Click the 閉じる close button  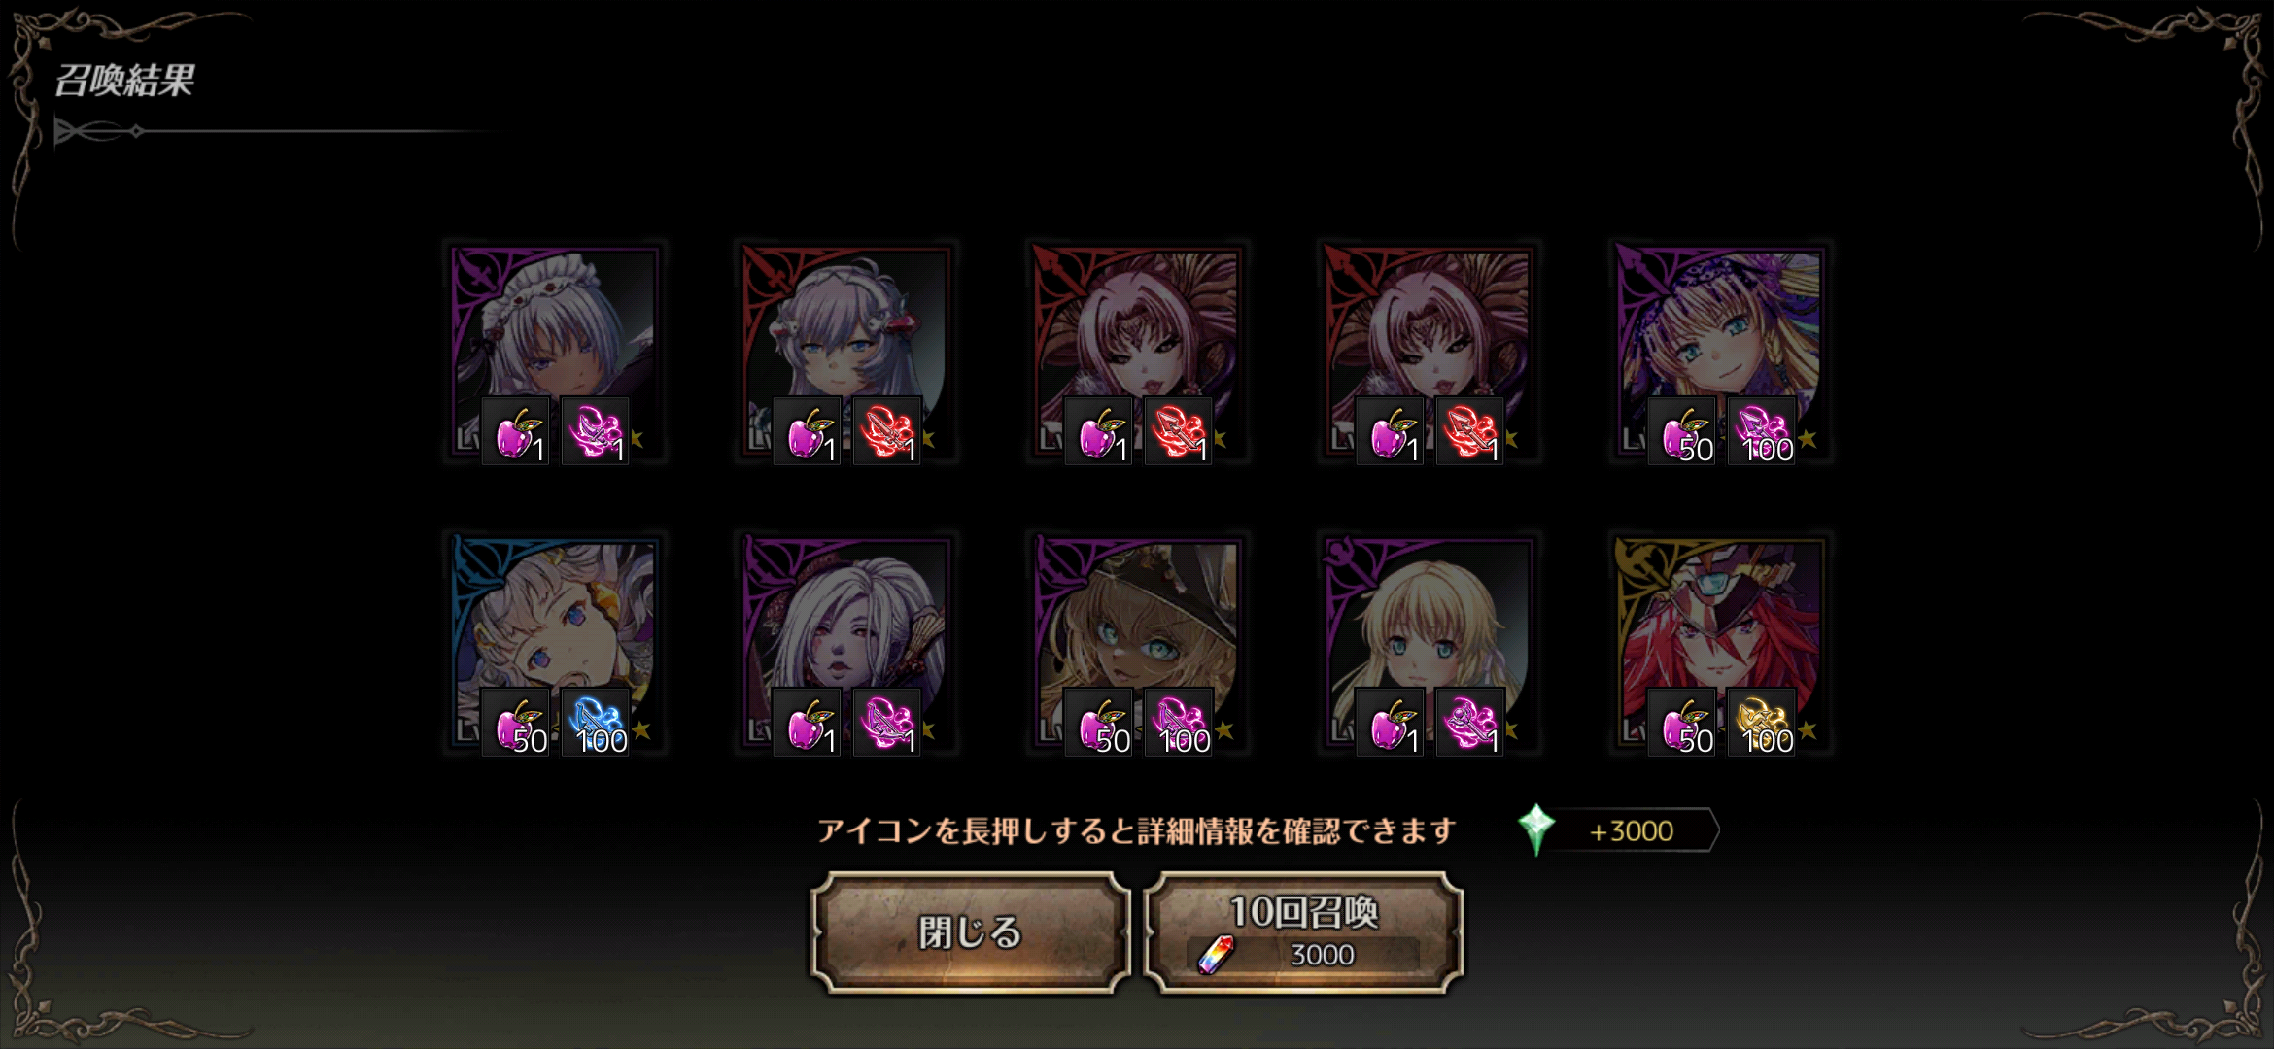point(970,932)
